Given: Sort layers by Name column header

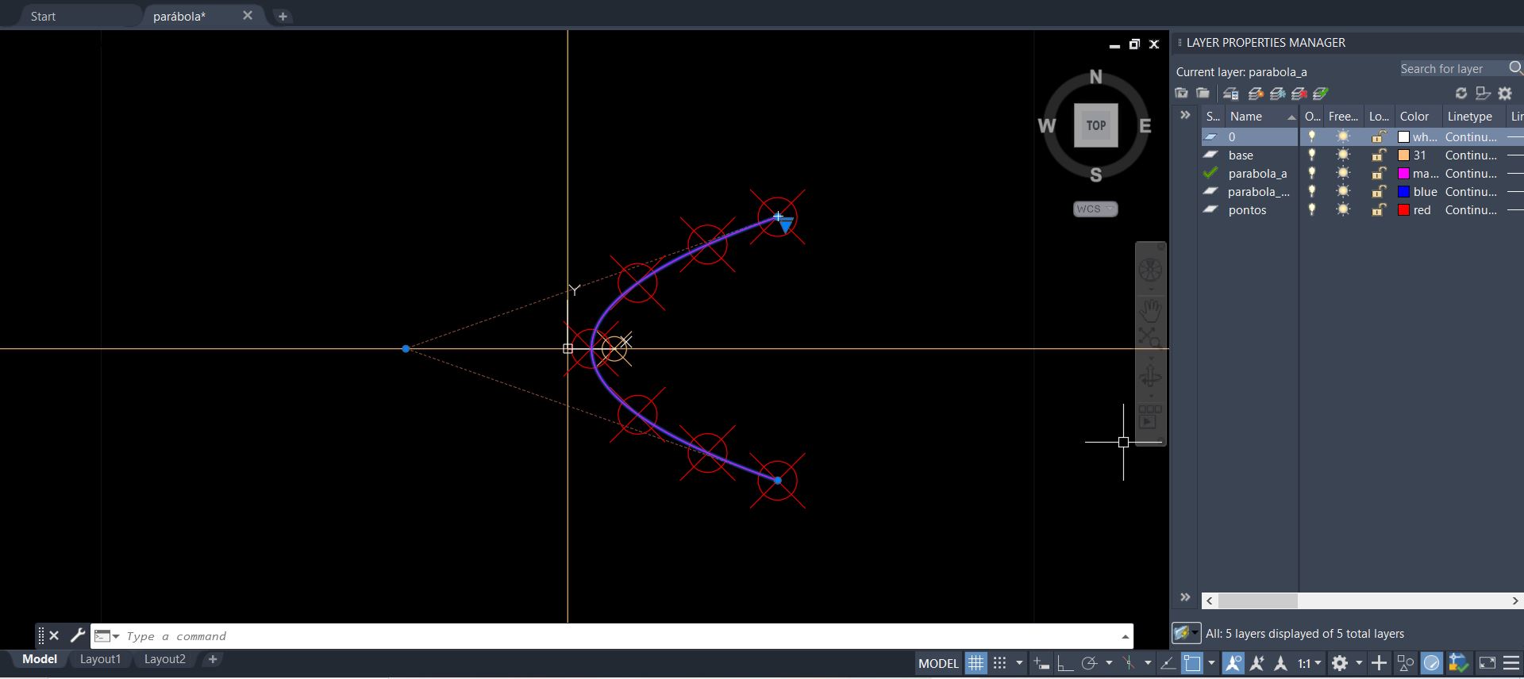Looking at the screenshot, I should 1261,116.
